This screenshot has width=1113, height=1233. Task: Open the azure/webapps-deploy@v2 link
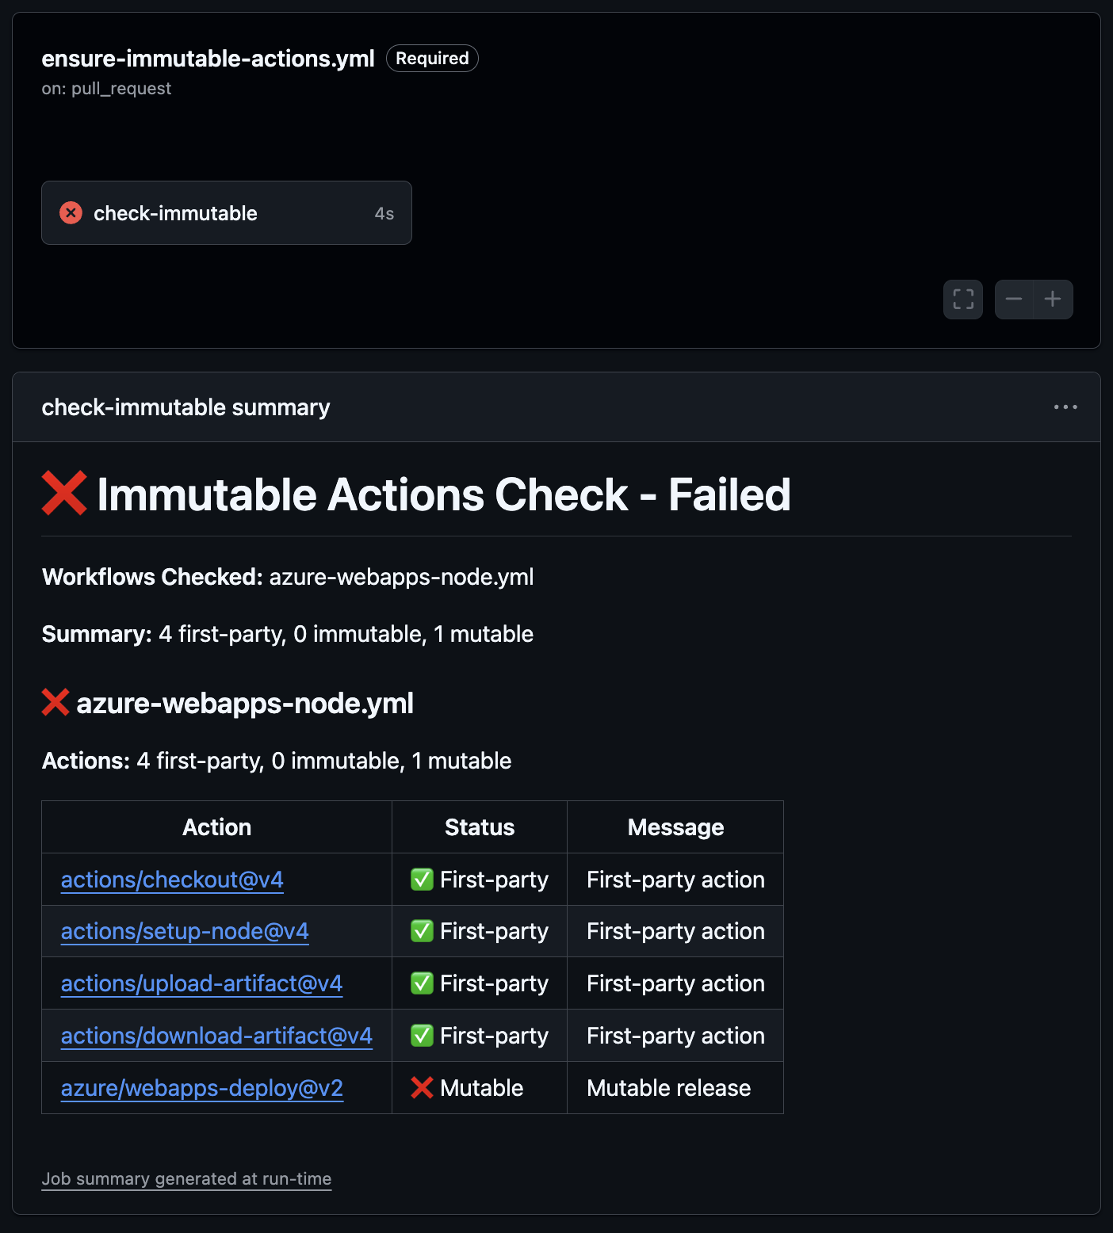(202, 1088)
